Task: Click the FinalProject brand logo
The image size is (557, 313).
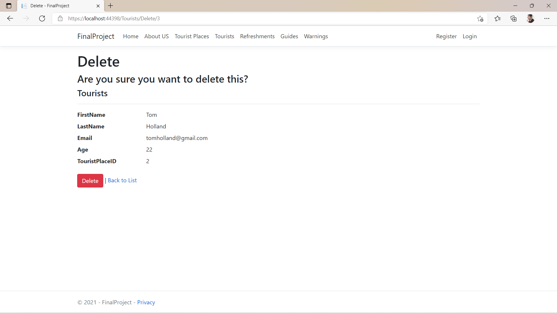Action: tap(96, 36)
